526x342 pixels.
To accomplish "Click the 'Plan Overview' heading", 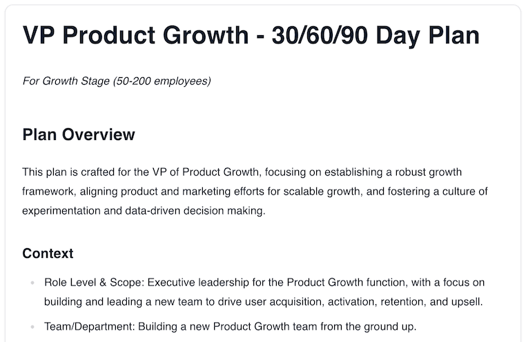I will (x=79, y=134).
